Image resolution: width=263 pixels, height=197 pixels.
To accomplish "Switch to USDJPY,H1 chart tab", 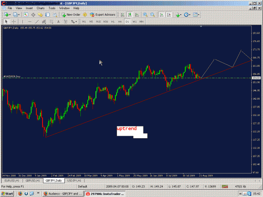I will [74, 181].
